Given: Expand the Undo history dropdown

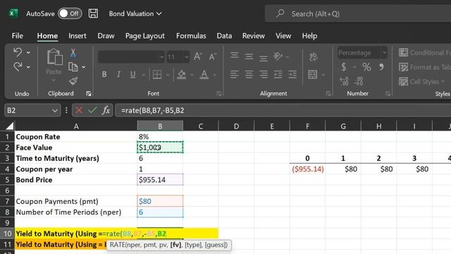Looking at the screenshot, I should click(x=28, y=53).
